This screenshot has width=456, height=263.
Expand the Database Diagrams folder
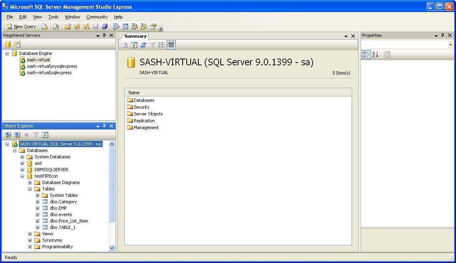tap(30, 182)
